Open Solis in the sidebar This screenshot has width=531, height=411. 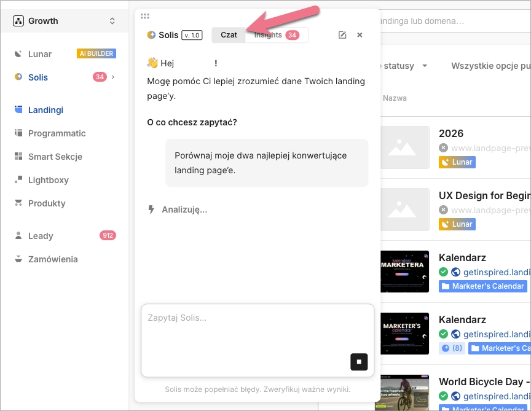(x=38, y=77)
